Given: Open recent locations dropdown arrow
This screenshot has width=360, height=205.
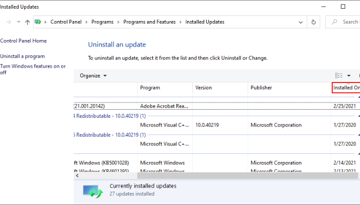Looking at the screenshot, I should pos(19,22).
